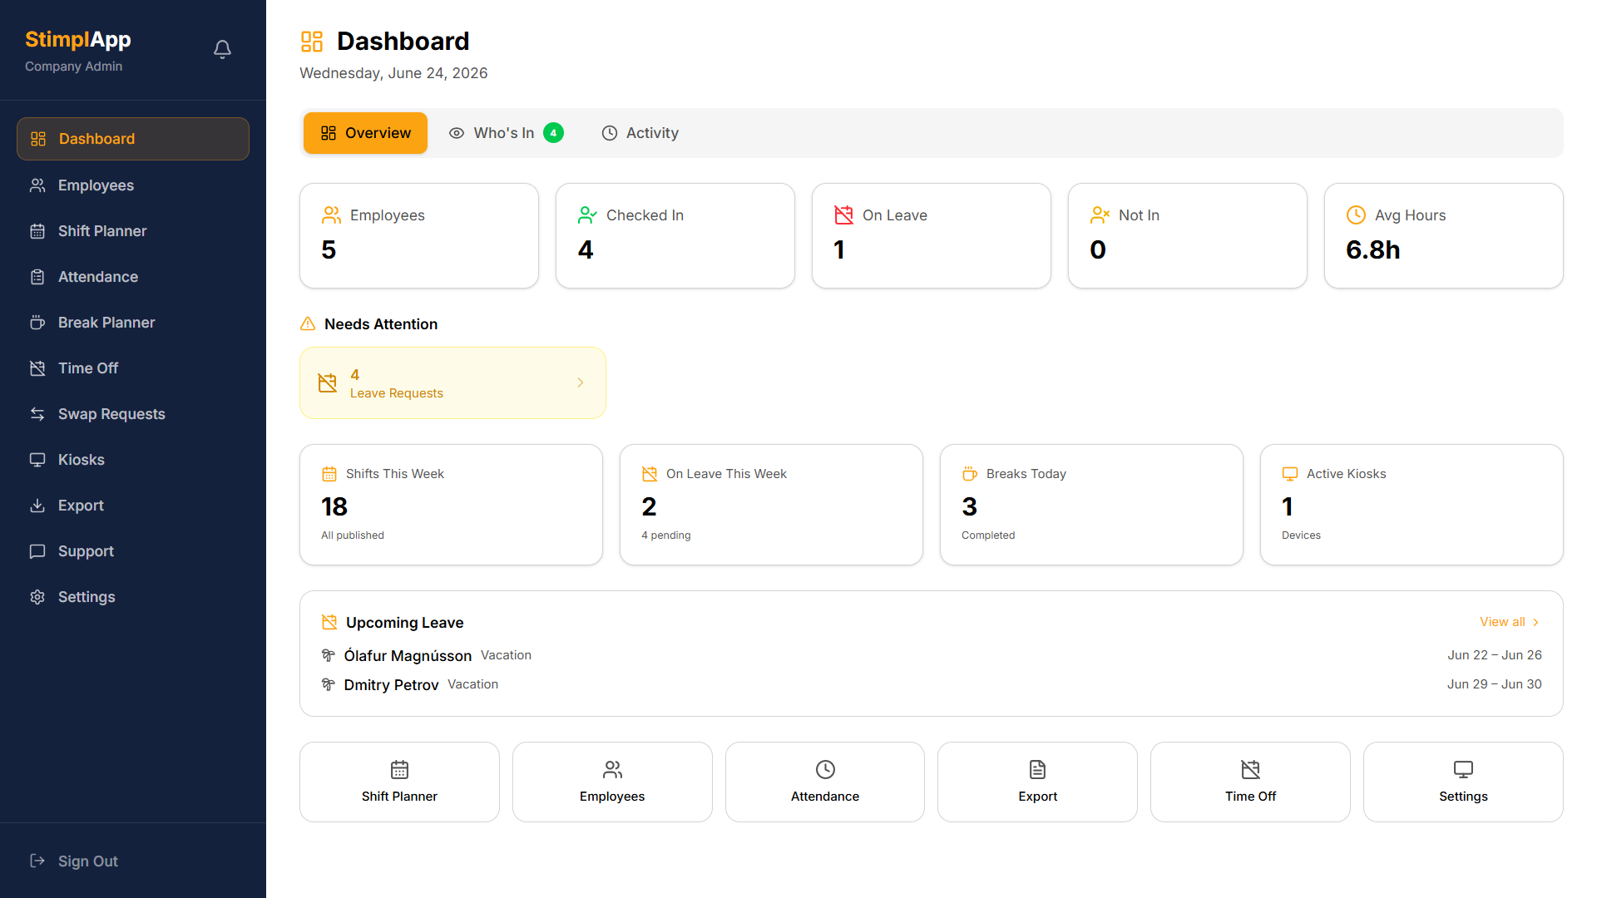Expand the Leave Requests chevron arrow

click(581, 382)
